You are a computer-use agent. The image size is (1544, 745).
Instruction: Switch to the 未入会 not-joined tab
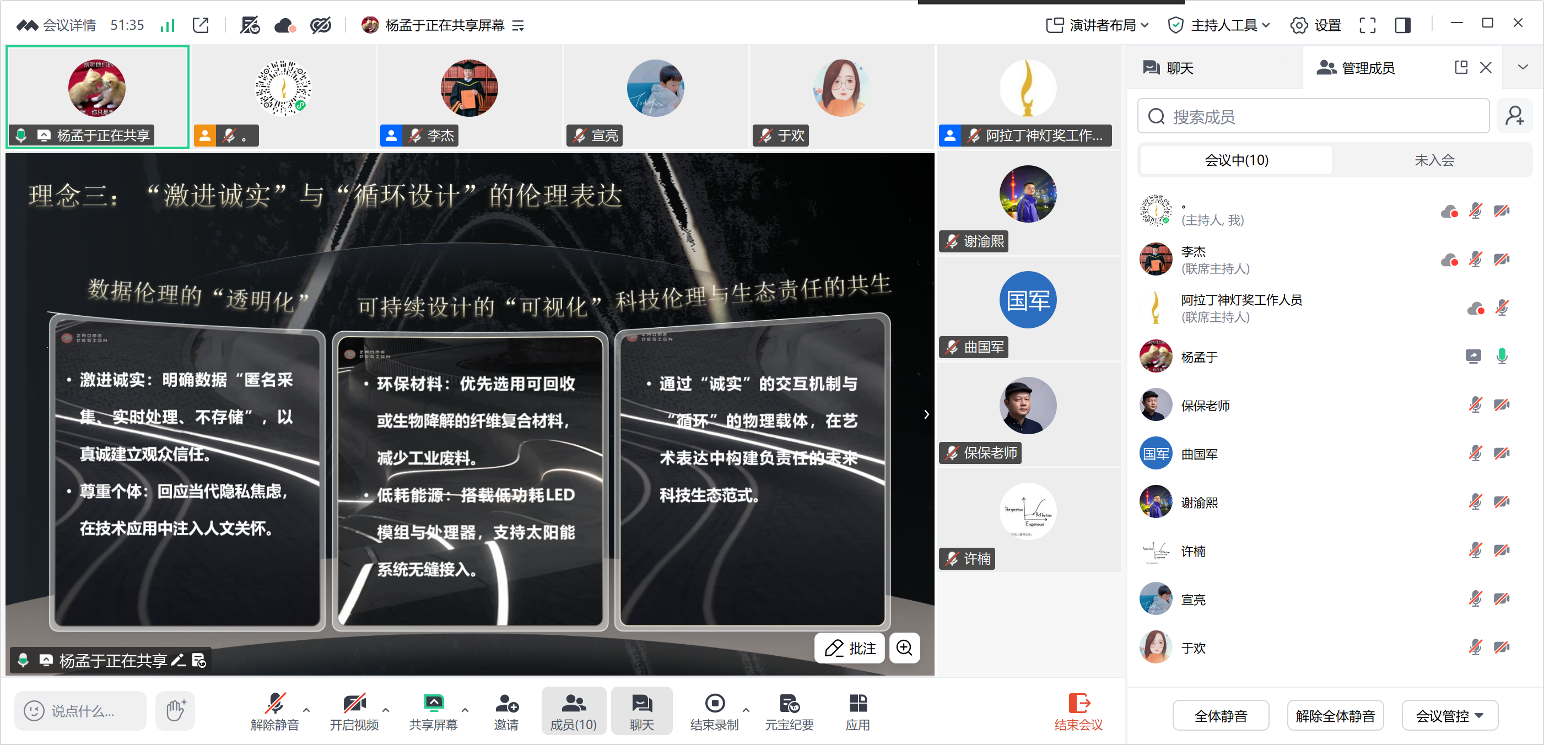(1434, 160)
